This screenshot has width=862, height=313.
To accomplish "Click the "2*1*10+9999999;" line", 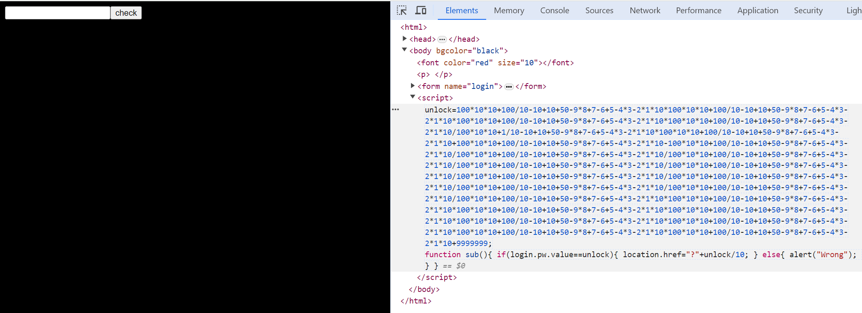I will [x=458, y=244].
